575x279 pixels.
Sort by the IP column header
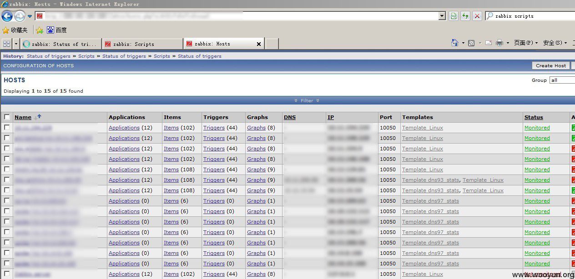click(x=331, y=117)
